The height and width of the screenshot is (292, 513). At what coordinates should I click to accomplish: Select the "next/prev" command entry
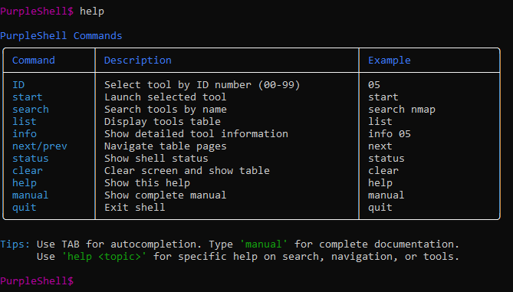point(40,146)
